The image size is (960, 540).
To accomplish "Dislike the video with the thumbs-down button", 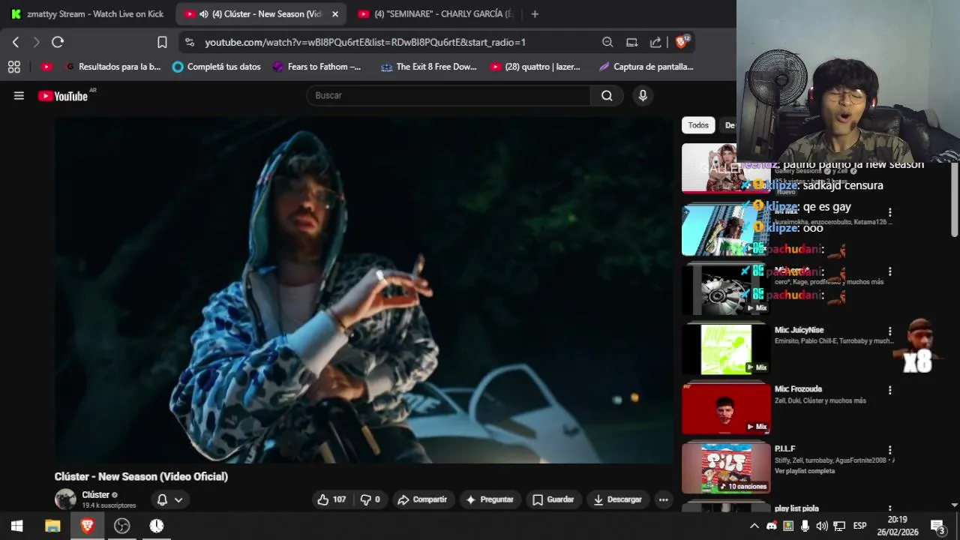I will click(x=370, y=499).
